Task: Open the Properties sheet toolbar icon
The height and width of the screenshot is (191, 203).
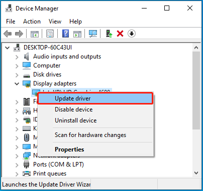Action: tap(50, 33)
